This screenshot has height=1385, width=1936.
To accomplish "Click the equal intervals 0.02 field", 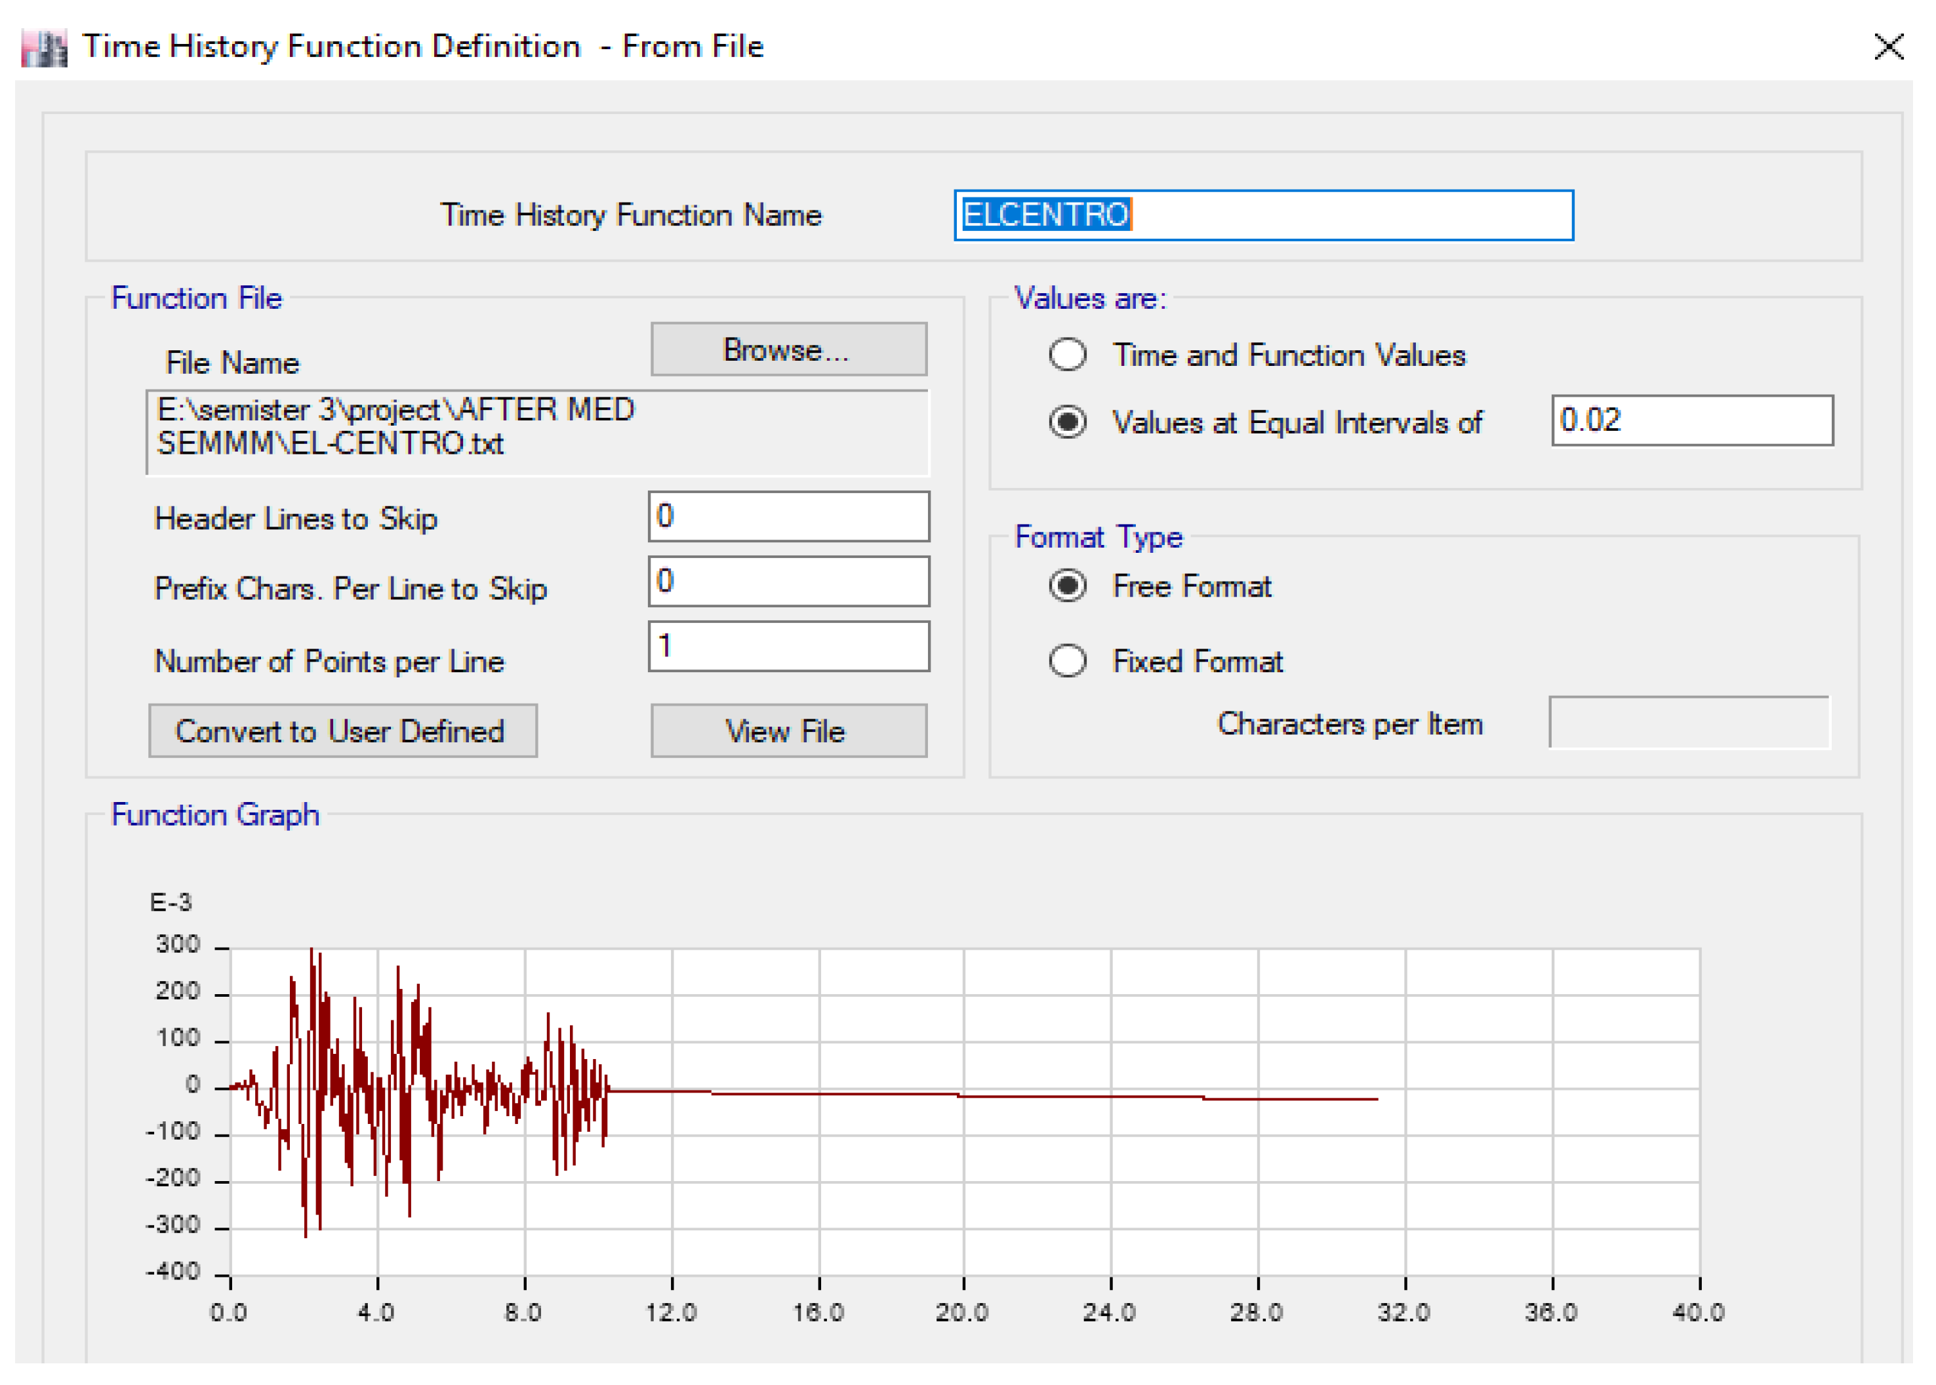I will (1691, 420).
